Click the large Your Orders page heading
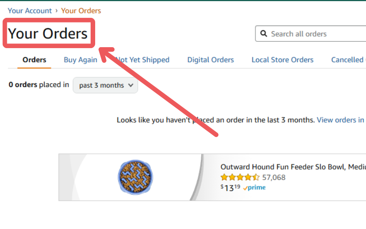 tap(48, 33)
